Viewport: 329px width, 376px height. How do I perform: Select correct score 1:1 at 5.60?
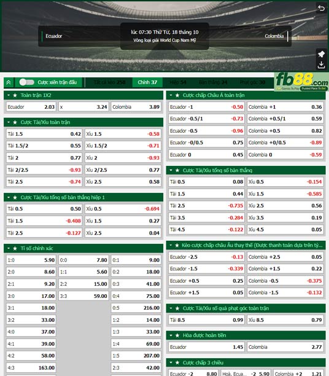point(83,272)
